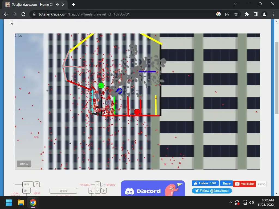The image size is (279, 209).
Task: Click the Z eject key icon
Action: pos(37,185)
